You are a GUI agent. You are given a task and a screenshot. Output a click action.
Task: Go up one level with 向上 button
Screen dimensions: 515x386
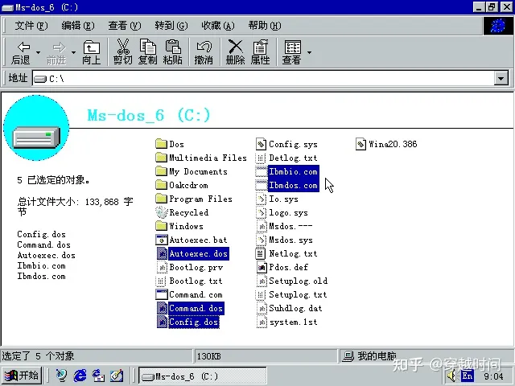91,52
